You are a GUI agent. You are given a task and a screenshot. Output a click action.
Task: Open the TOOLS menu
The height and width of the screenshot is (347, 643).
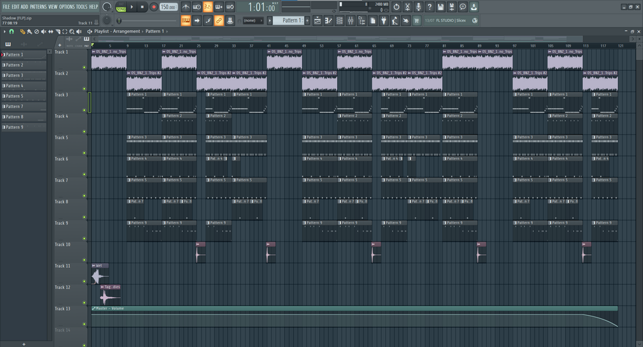[x=82, y=6]
